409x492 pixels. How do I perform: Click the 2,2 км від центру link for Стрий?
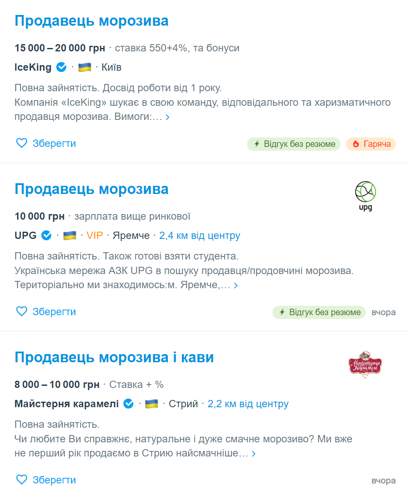point(248,403)
